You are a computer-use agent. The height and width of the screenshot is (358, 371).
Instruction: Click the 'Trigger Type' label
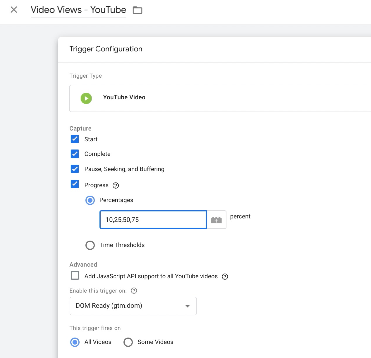86,76
